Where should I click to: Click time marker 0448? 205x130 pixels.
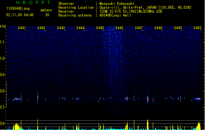point(158,28)
